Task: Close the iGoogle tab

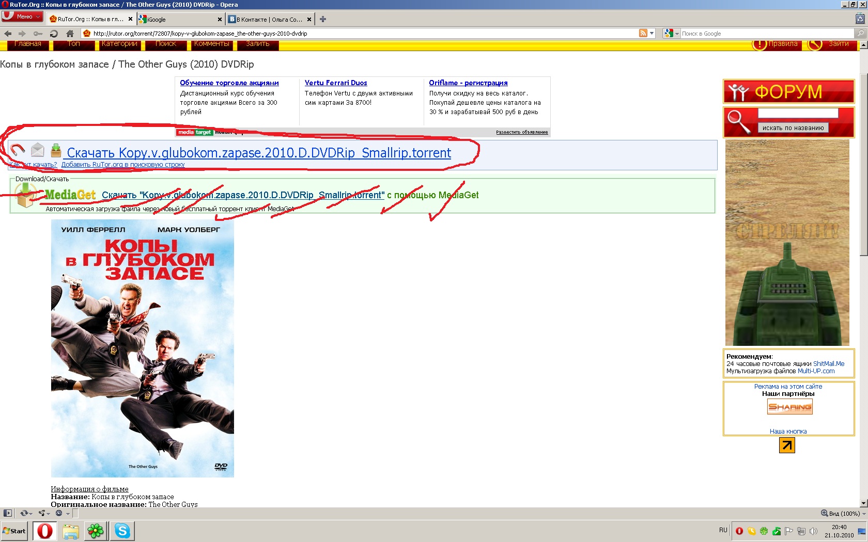Action: coord(220,19)
